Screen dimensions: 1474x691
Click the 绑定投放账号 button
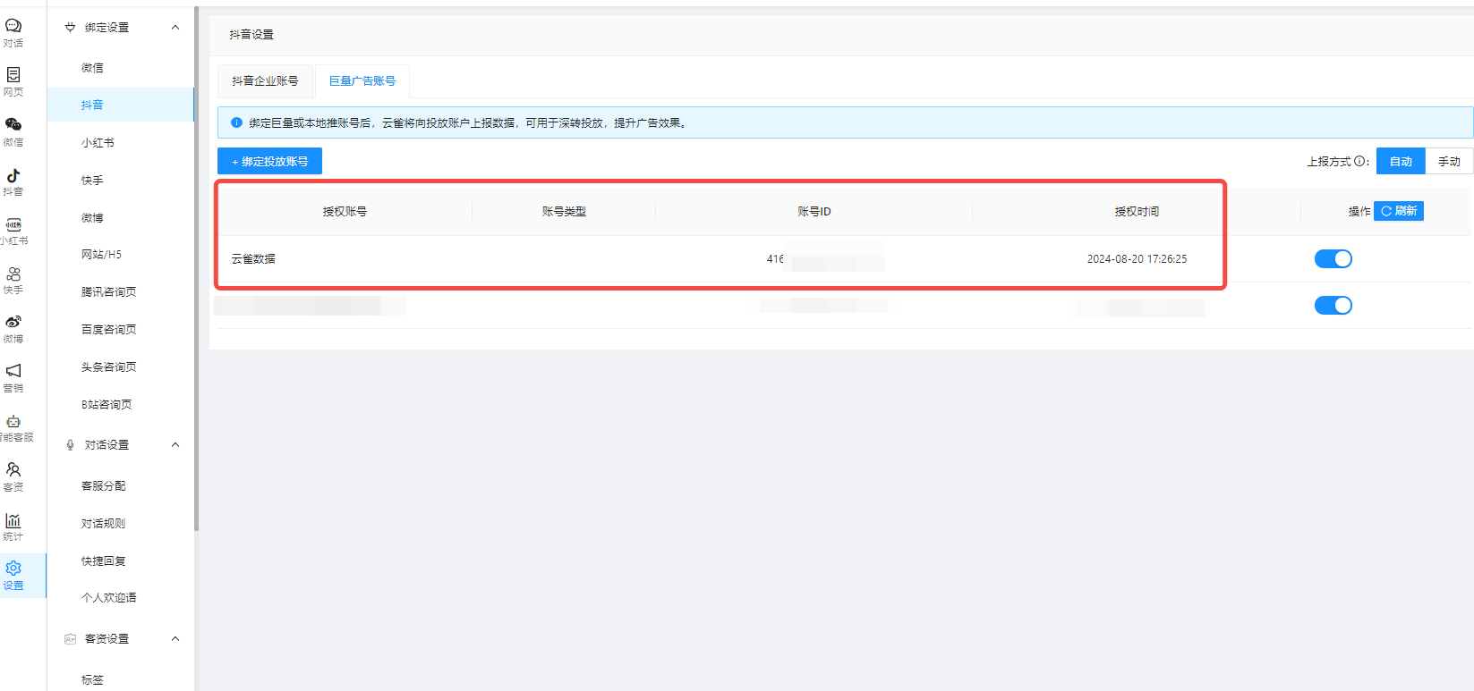pos(269,162)
